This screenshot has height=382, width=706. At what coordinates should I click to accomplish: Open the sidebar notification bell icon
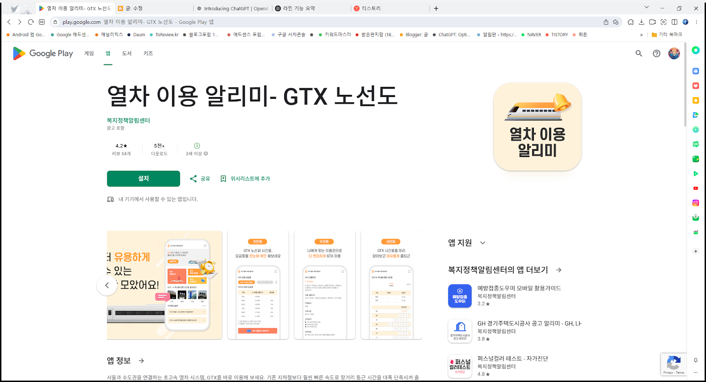pyautogui.click(x=695, y=360)
